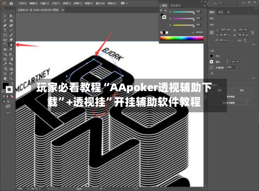This screenshot has width=259, height=191.
Task: Set color to None in the toolbar
Action: click(x=12, y=96)
